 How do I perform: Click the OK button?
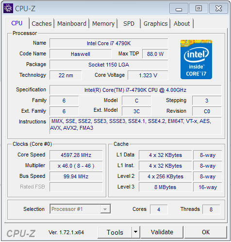click(206, 232)
